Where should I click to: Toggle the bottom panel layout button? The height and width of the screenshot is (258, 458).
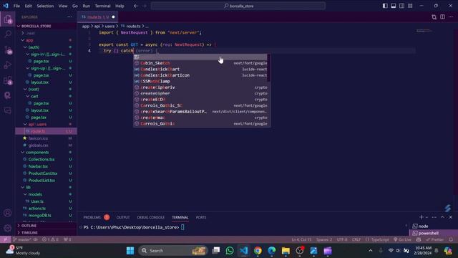point(394,6)
